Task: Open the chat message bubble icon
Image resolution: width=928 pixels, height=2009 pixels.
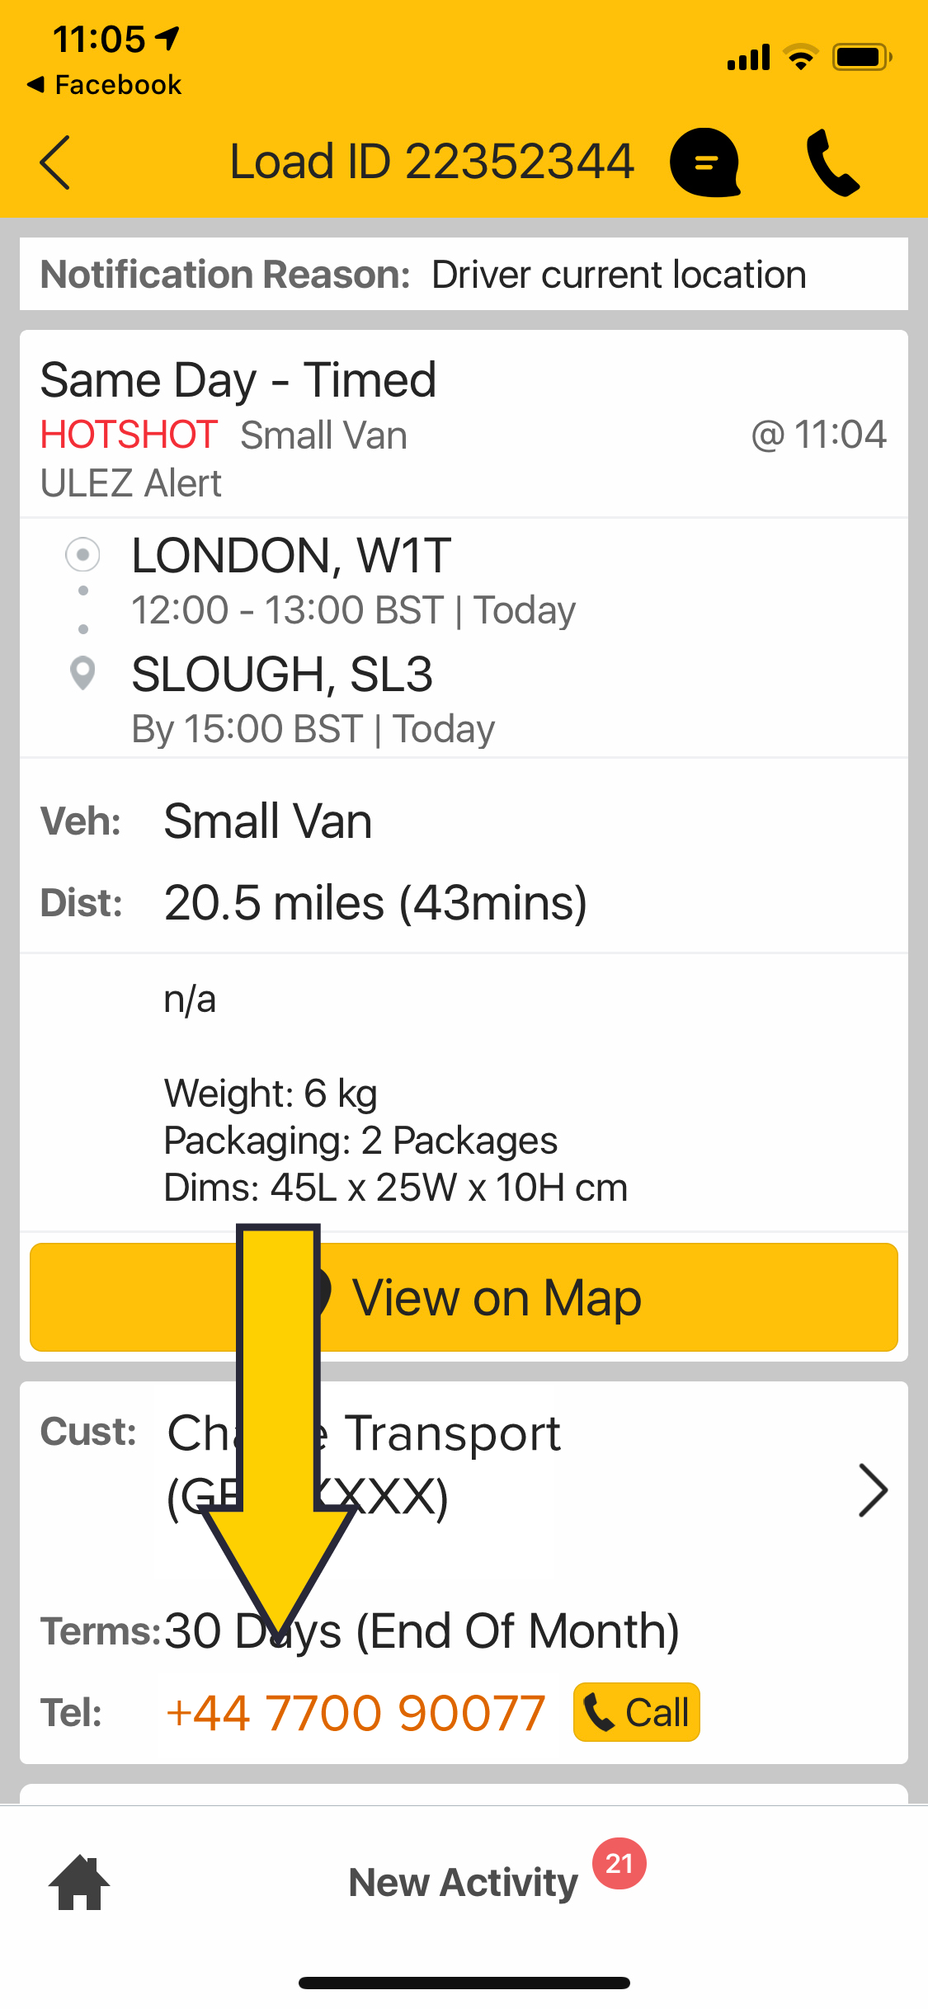Action: (705, 162)
